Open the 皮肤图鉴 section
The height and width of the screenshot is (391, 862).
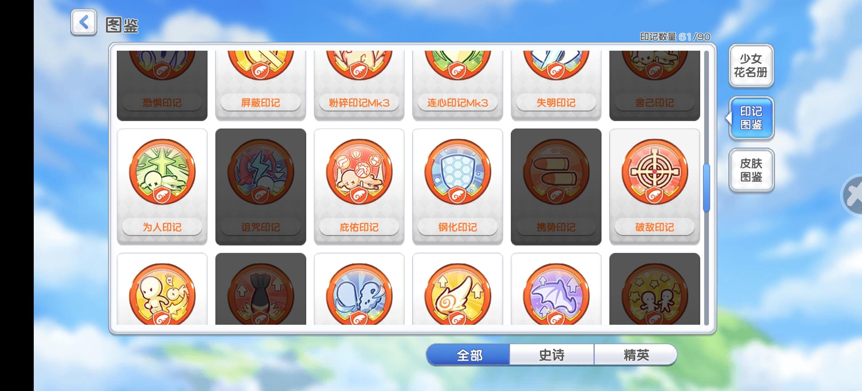coord(751,170)
